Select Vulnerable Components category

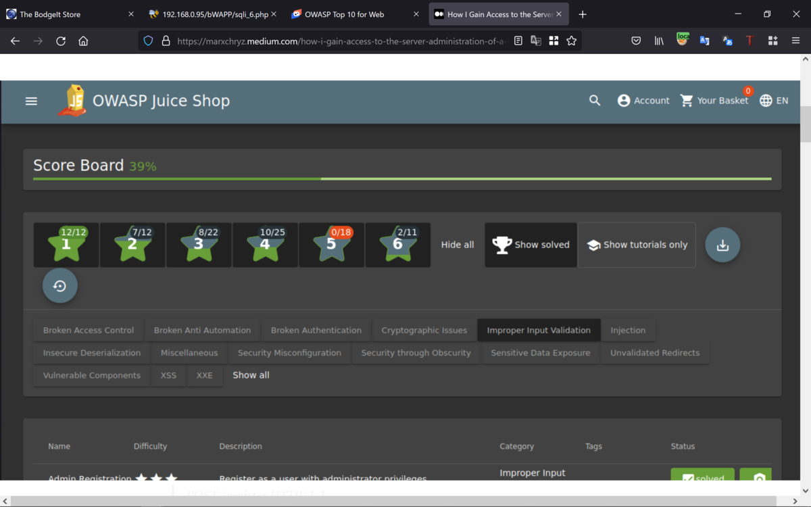pos(92,375)
